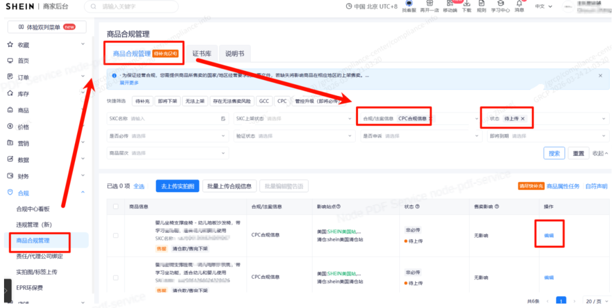Collapse the filters with 收起
Image resolution: width=614 pixels, height=308 pixels.
click(x=600, y=153)
